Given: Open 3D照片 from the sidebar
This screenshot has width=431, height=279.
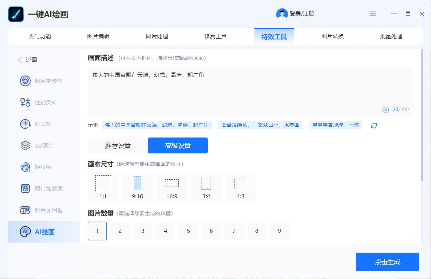Looking at the screenshot, I should pos(44,145).
